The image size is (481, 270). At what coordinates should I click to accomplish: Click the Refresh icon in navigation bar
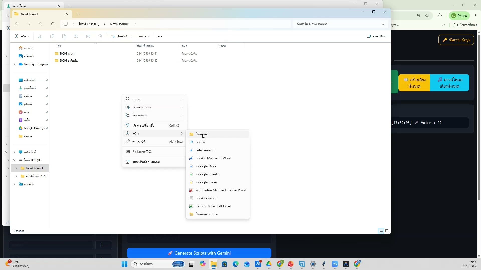click(x=53, y=24)
